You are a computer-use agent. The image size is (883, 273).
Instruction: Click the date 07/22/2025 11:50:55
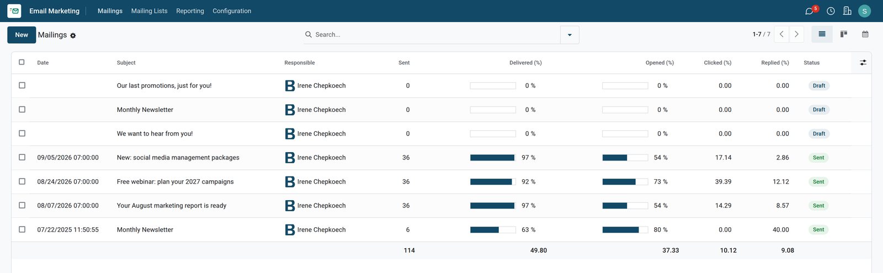pos(68,229)
